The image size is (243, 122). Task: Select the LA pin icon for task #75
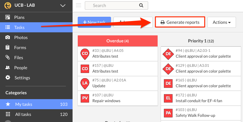pos(85,84)
